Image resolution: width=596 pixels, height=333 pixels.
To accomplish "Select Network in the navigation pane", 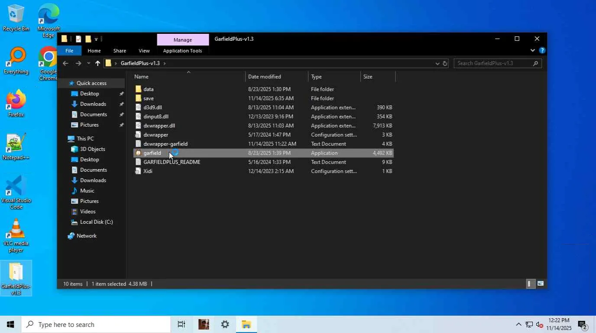I will click(87, 236).
